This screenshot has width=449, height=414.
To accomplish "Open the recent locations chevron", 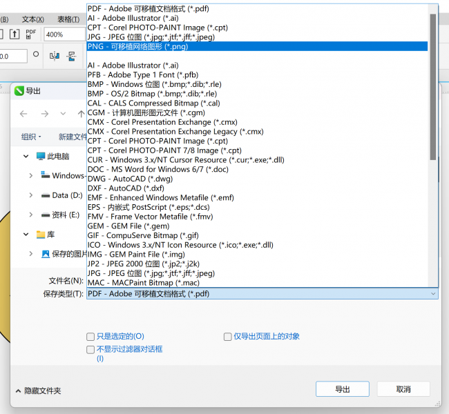I will point(63,114).
